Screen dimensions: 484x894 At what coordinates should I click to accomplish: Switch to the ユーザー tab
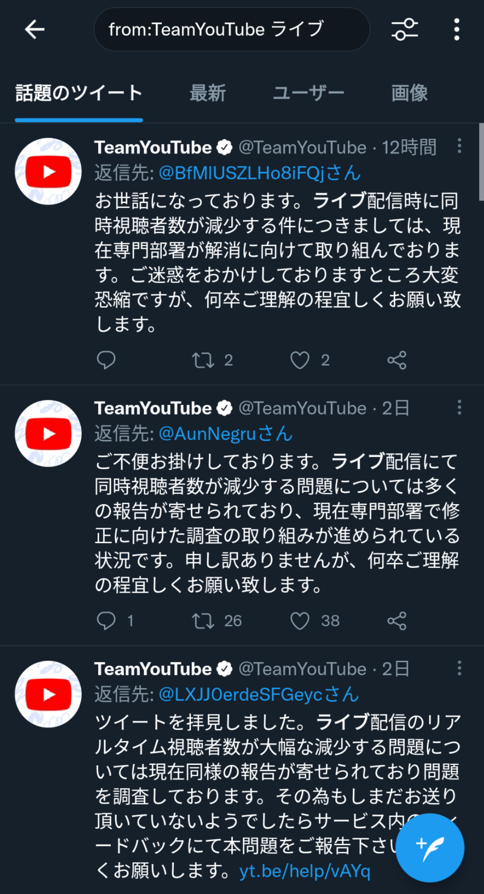tap(309, 93)
